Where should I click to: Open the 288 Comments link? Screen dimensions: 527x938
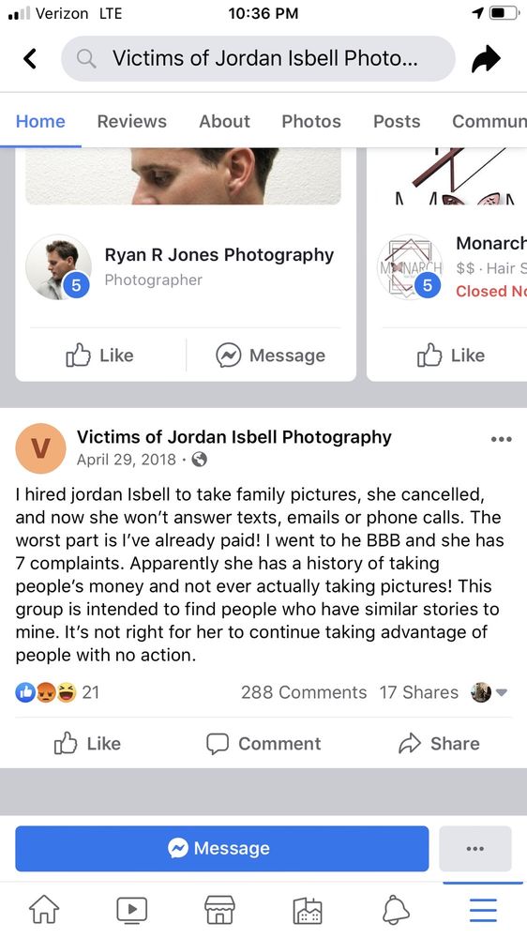tap(304, 693)
